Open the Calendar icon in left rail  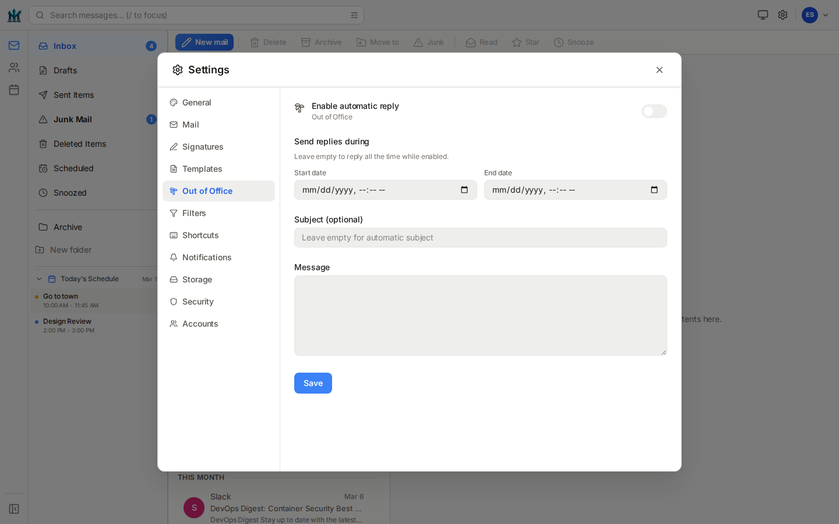point(14,90)
